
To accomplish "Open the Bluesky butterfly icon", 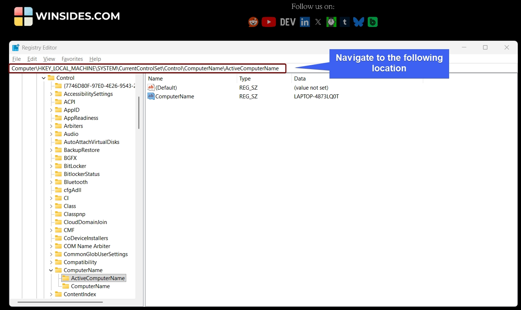I will tap(358, 22).
